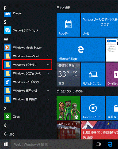The image size is (118, 149).
Task: Select the Windows Media Player label
Action: click(27, 48)
